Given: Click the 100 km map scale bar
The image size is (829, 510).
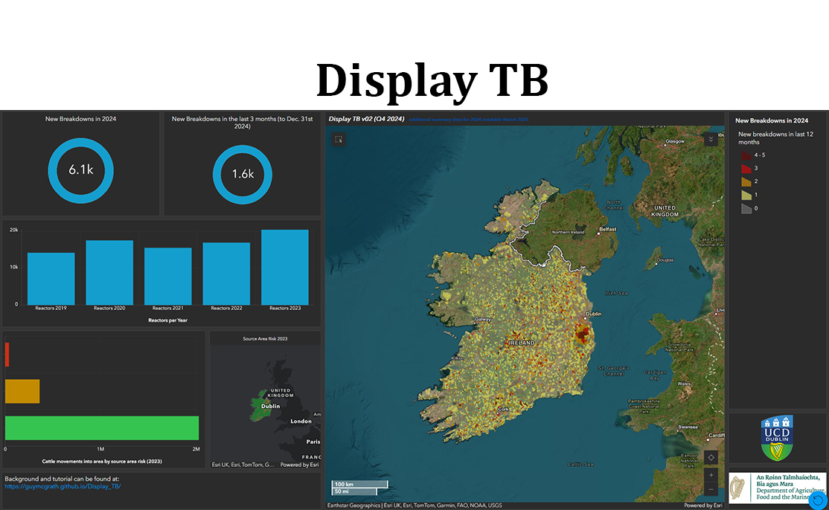Looking at the screenshot, I should pos(359,484).
